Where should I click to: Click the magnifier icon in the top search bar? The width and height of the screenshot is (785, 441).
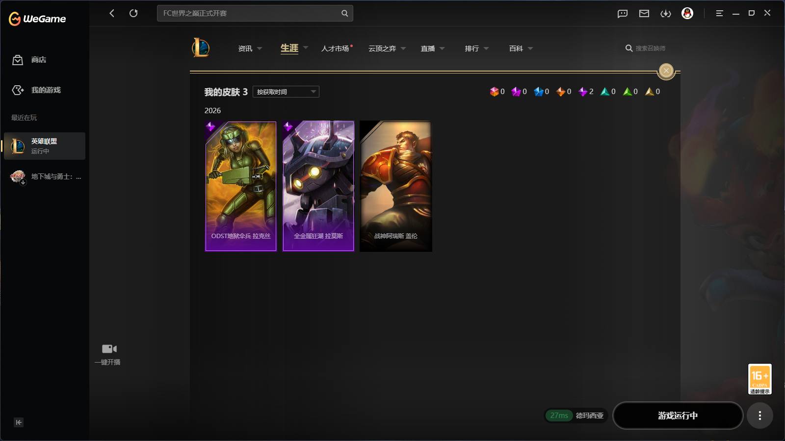click(x=344, y=13)
